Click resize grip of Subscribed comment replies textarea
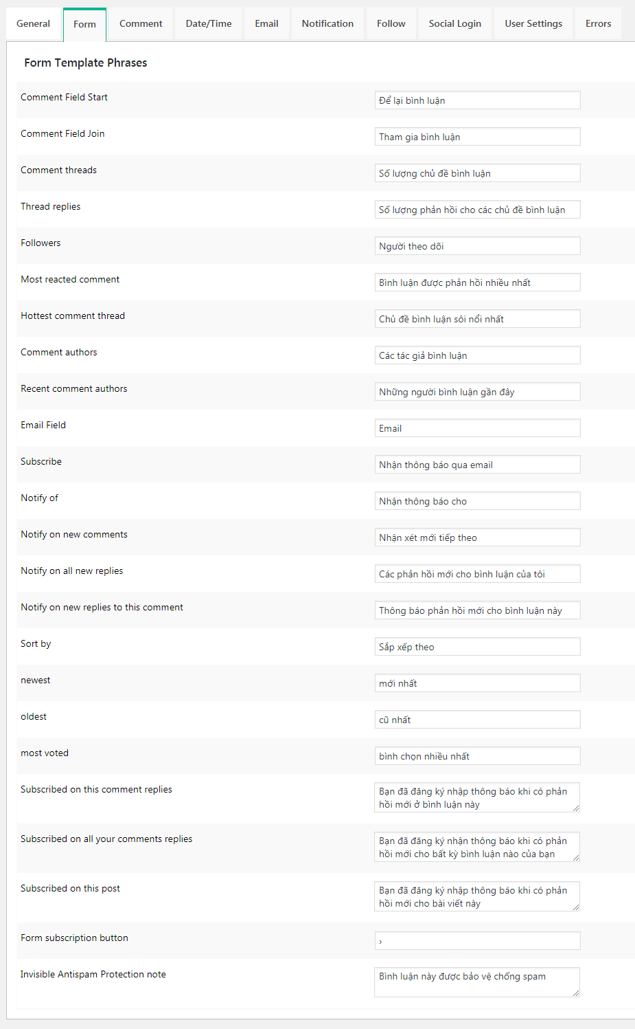Image resolution: width=635 pixels, height=1029 pixels. click(x=576, y=808)
